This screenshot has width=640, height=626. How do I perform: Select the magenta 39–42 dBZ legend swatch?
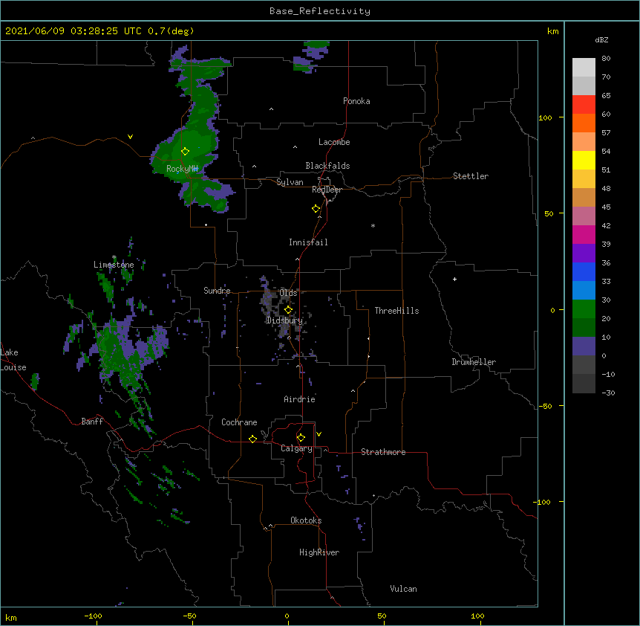584,234
